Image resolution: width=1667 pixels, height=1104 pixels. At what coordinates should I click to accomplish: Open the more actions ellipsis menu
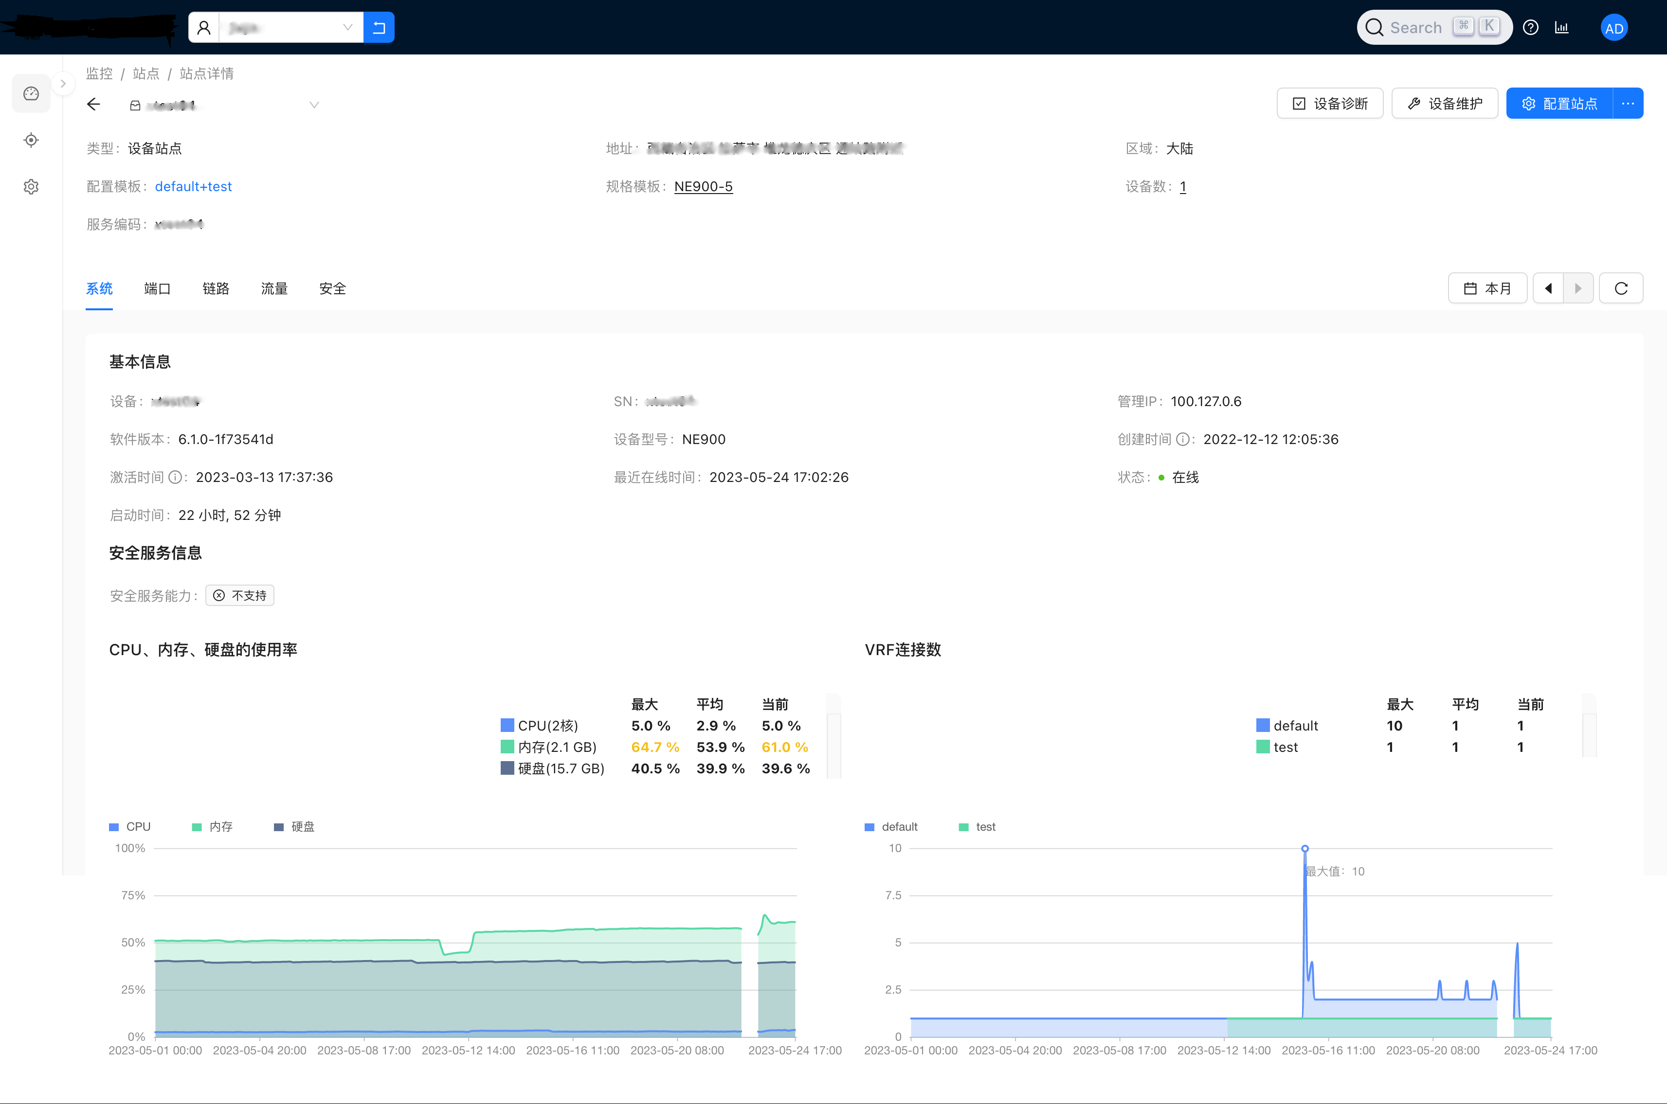click(1628, 104)
